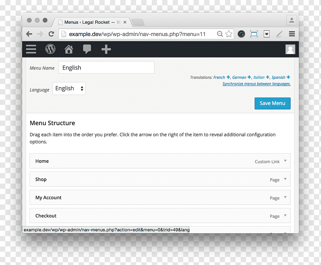Viewport: 321px width, 265px height.
Task: Go back with browser back arrow
Action: (29, 34)
